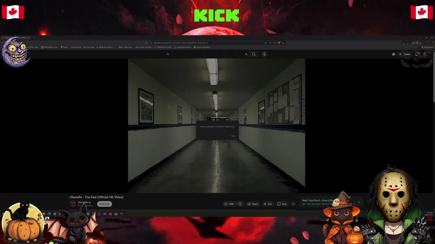The height and width of the screenshot is (244, 435).
Task: Open the TikTok bookmark
Action: (x=125, y=47)
